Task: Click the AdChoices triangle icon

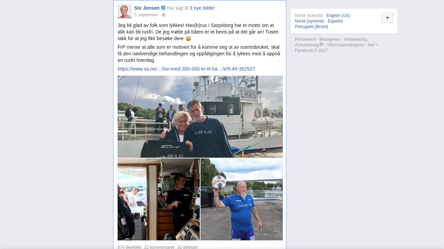Action: point(322,44)
